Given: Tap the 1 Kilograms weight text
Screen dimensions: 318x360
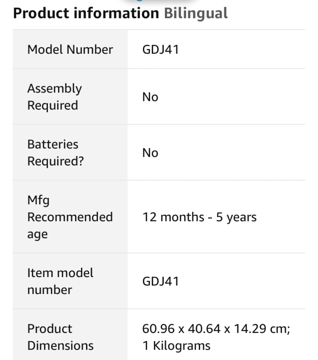Looking at the screenshot, I should [x=176, y=346].
